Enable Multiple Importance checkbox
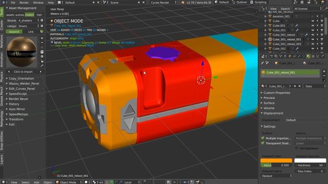This screenshot has height=184, width=328. pos(263,138)
